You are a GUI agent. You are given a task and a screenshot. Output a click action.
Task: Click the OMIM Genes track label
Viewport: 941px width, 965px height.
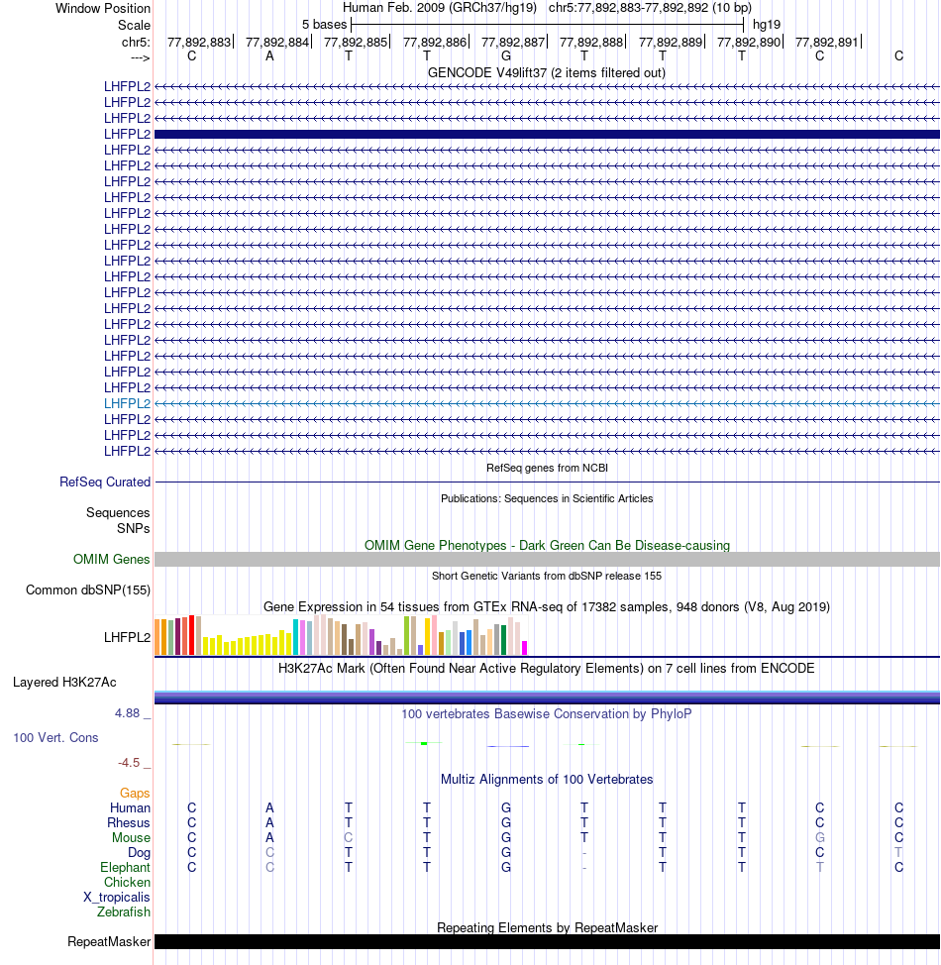pyautogui.click(x=111, y=560)
